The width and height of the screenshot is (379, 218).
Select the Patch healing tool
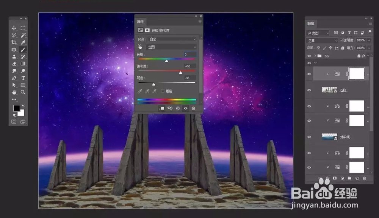(14, 49)
